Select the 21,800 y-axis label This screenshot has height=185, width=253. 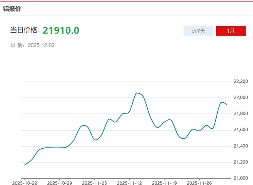point(240,113)
